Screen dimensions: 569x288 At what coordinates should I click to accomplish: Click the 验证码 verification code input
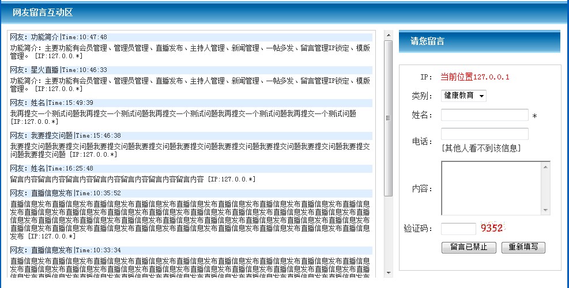tap(458, 229)
